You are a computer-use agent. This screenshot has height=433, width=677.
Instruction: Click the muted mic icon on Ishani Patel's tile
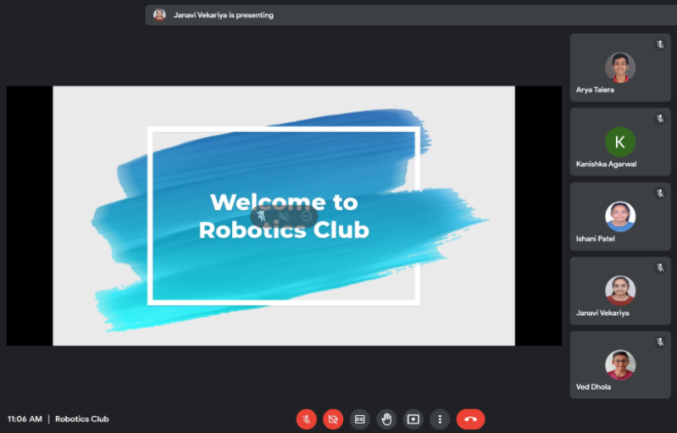tap(660, 193)
